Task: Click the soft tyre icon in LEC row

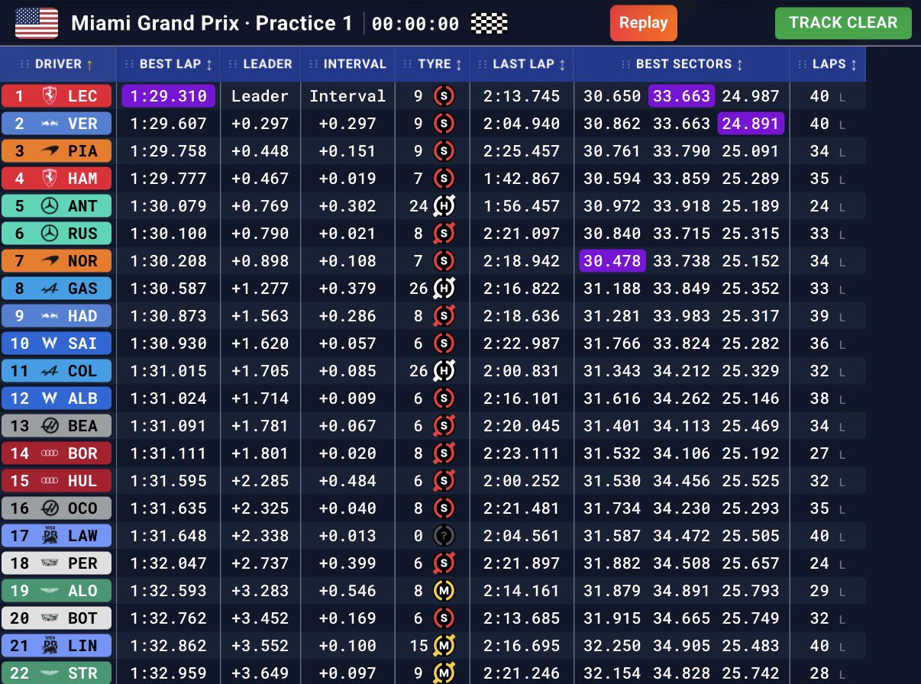Action: pyautogui.click(x=444, y=96)
